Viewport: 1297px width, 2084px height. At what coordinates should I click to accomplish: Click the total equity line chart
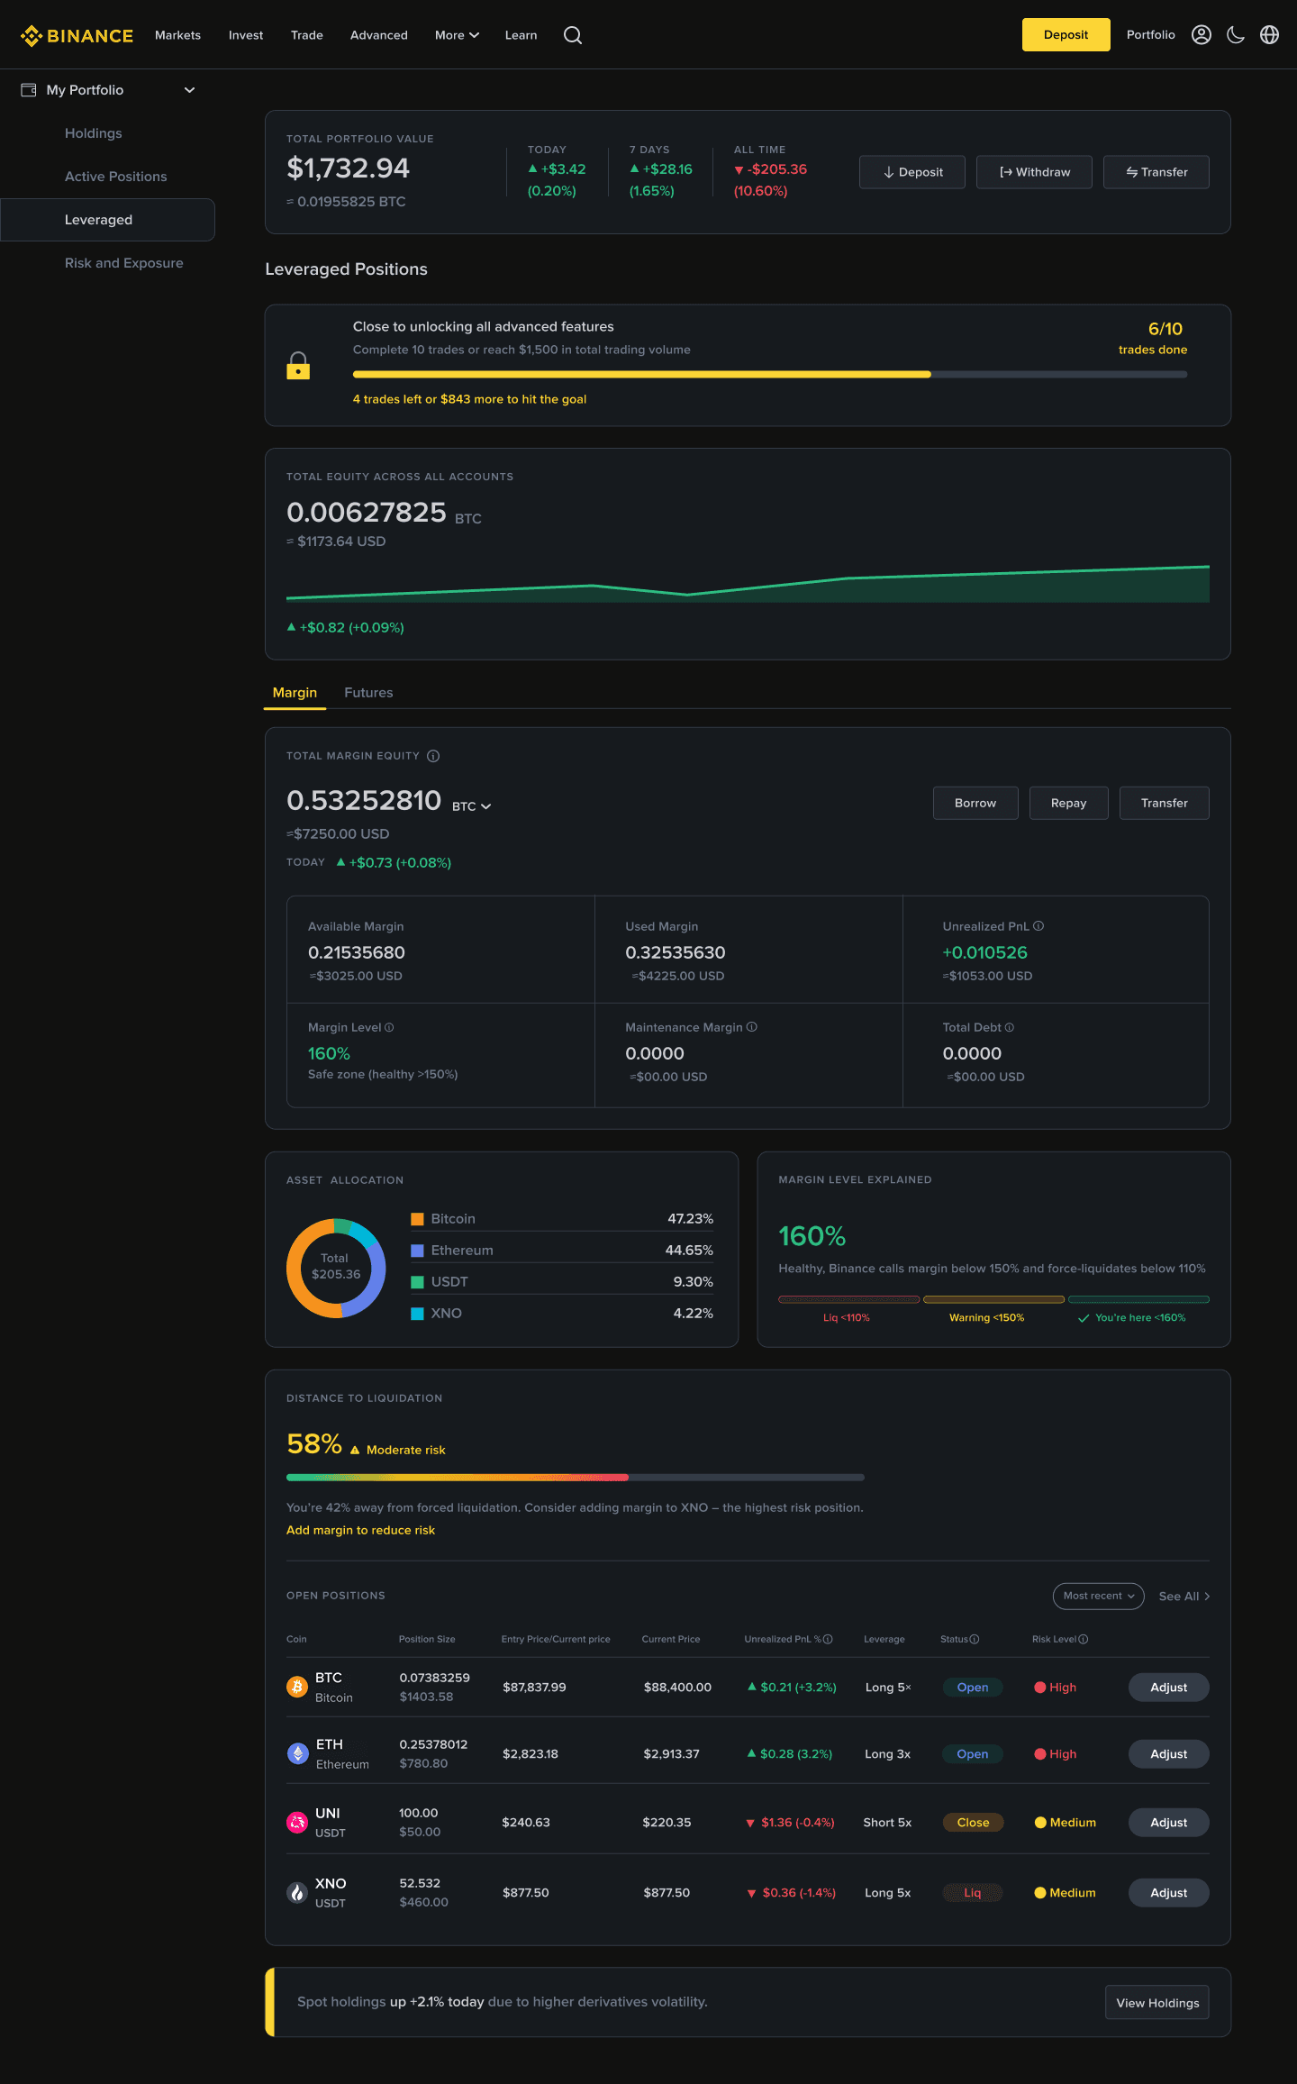(x=748, y=583)
